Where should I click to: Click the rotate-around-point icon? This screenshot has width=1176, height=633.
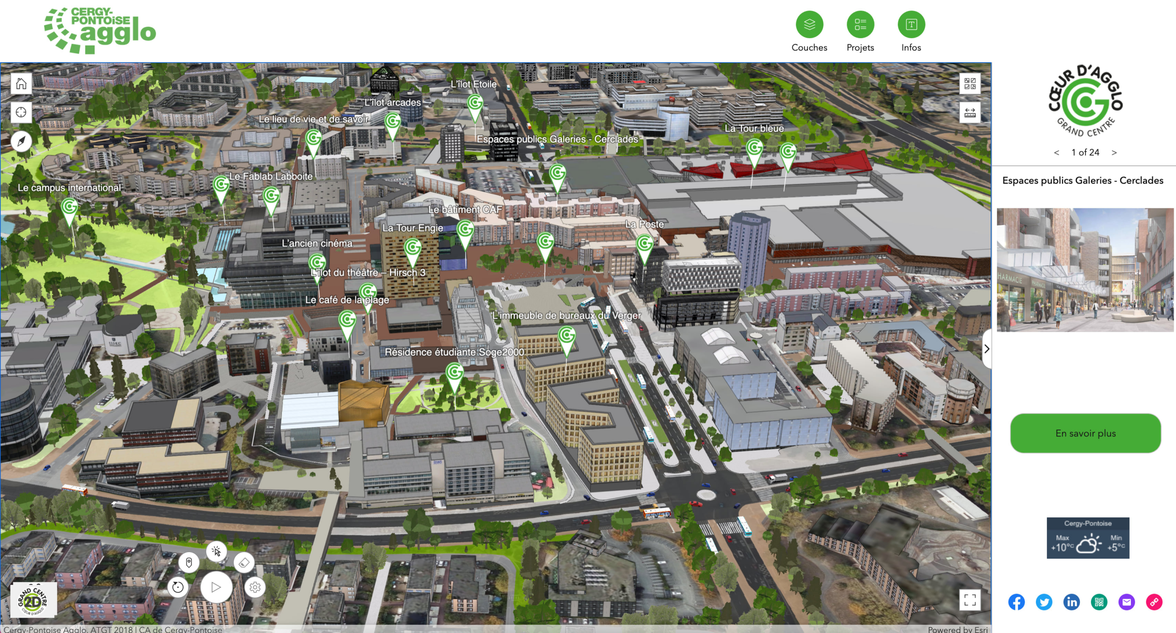178,587
